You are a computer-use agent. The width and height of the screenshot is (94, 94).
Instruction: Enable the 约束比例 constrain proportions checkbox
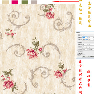(77, 53)
